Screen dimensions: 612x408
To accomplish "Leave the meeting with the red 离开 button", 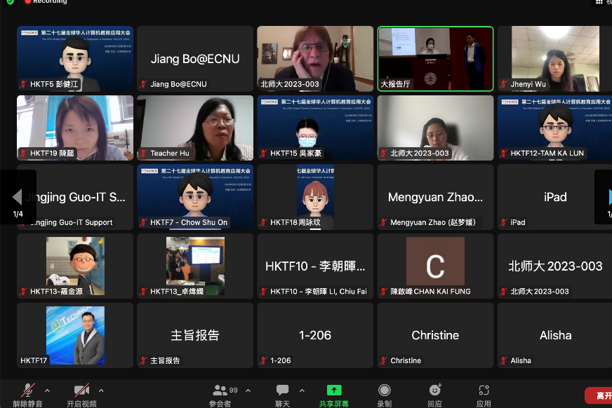I will click(599, 395).
